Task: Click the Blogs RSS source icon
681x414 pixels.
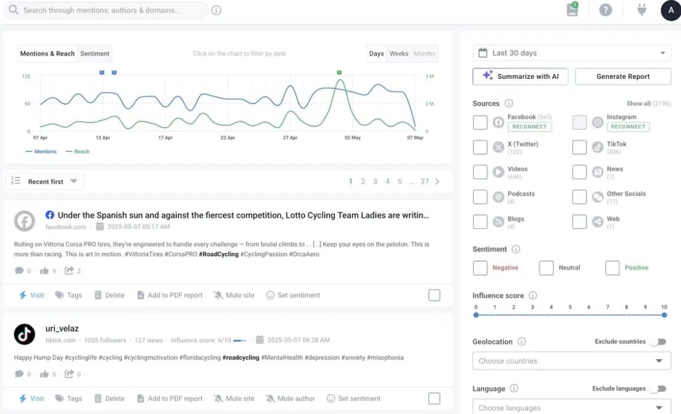Action: (x=498, y=222)
